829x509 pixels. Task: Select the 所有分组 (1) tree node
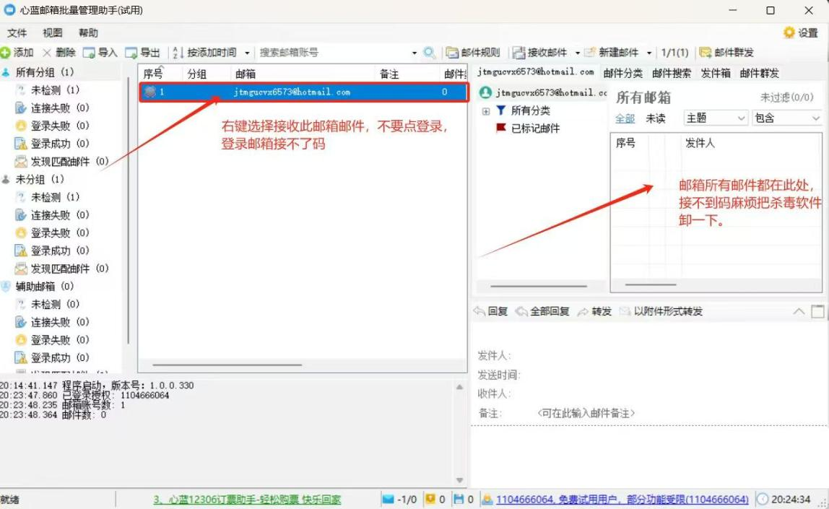click(x=45, y=72)
